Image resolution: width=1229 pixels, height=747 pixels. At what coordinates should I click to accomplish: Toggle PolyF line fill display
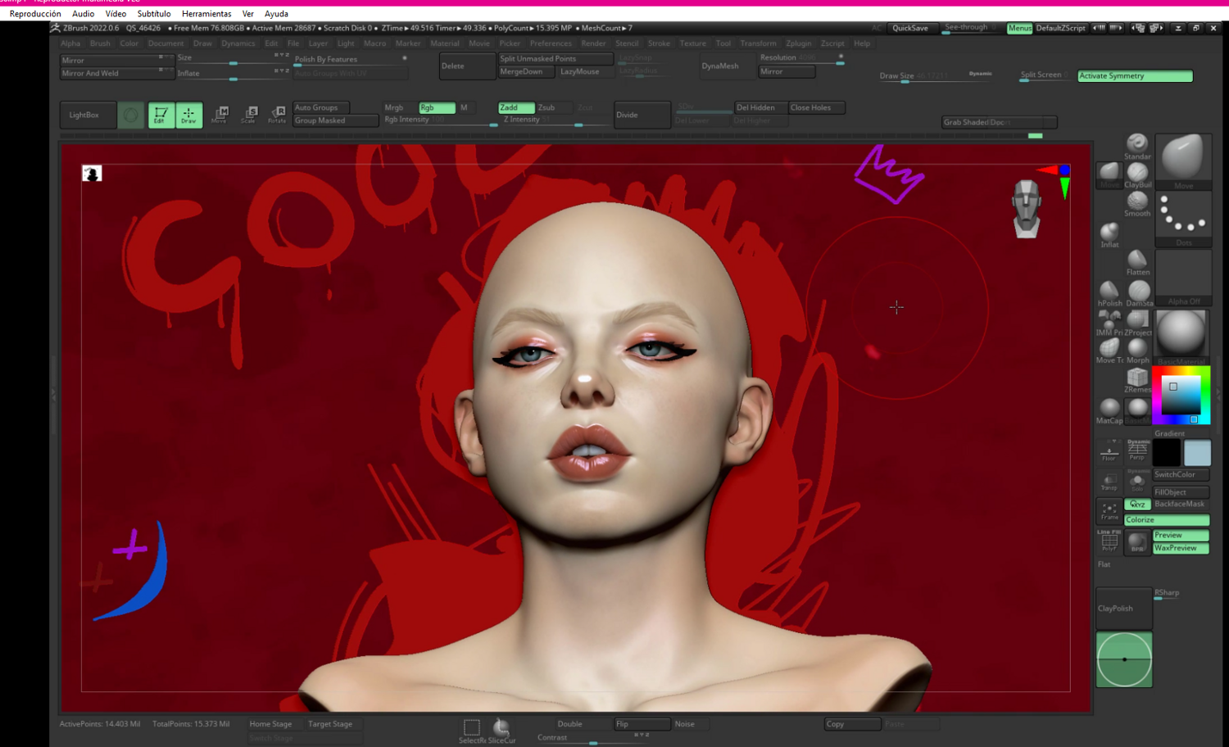[x=1109, y=541]
